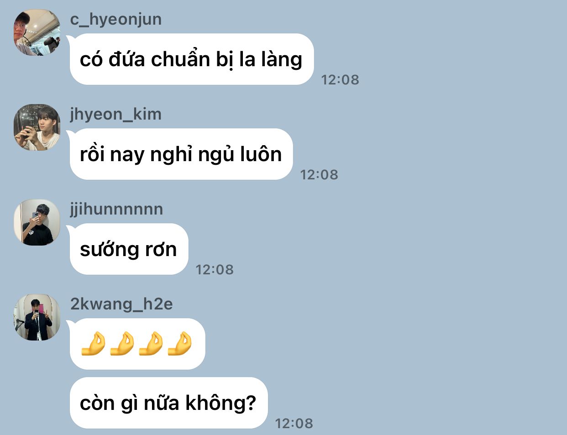The height and width of the screenshot is (435, 567).
Task: Click the username 2kwang_h2e
Action: (x=121, y=304)
